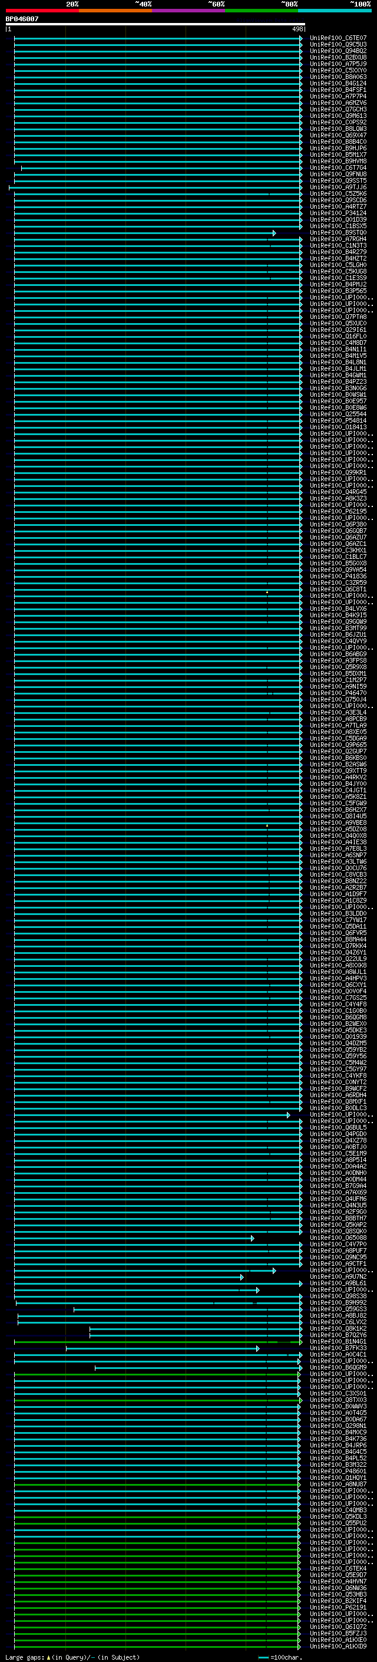This screenshot has height=1662, width=377.
Task: Select label UniRef100_C6T7G4
Action: click(x=338, y=168)
